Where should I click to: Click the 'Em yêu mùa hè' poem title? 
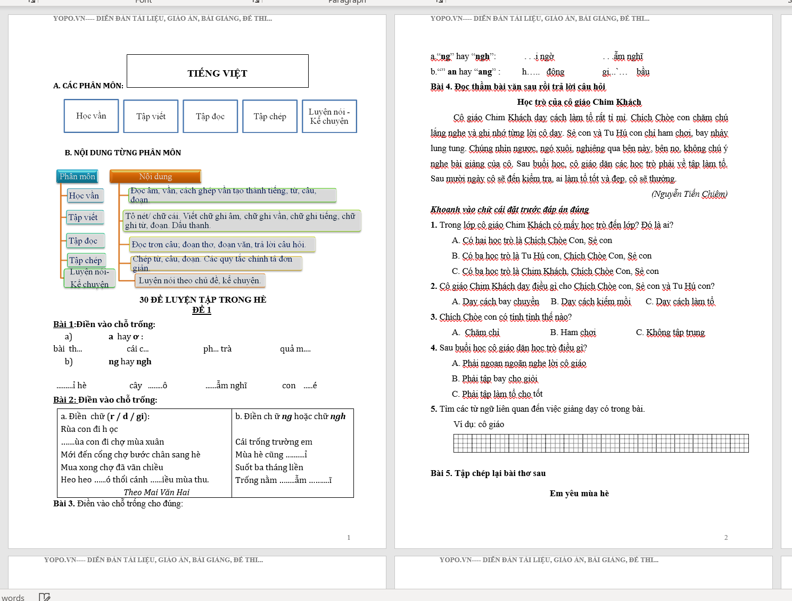[x=579, y=494]
